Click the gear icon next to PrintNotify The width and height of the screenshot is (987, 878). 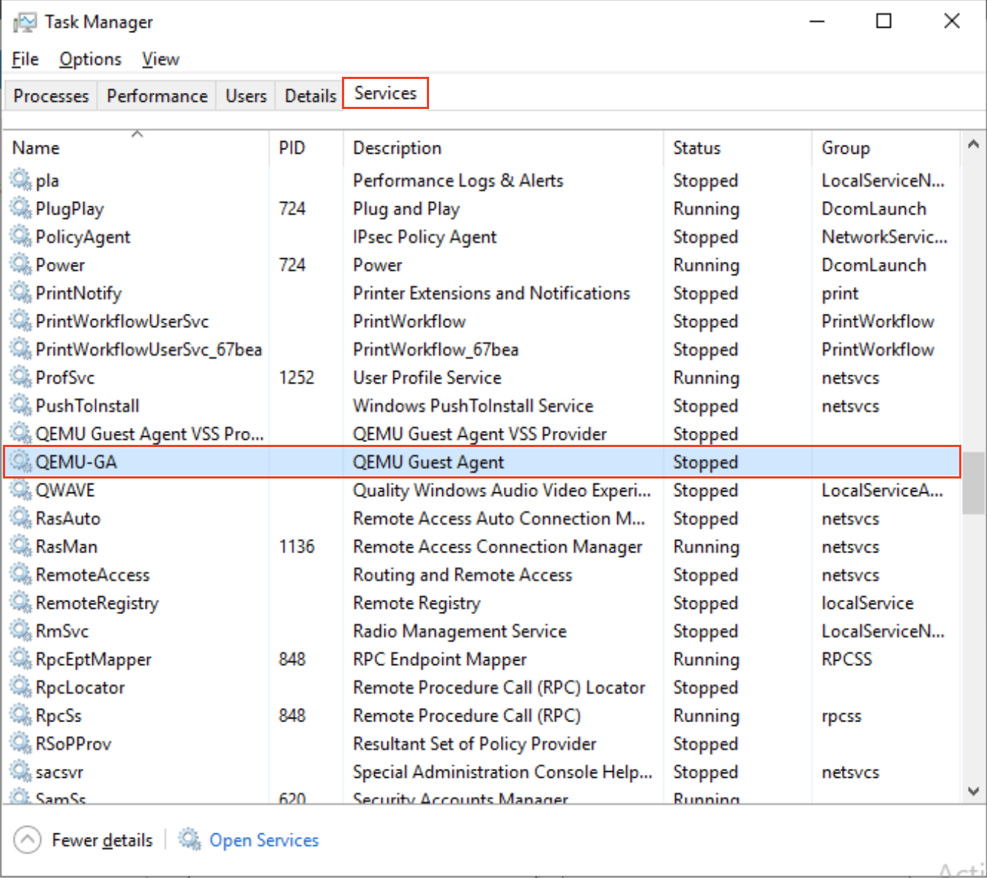21,292
